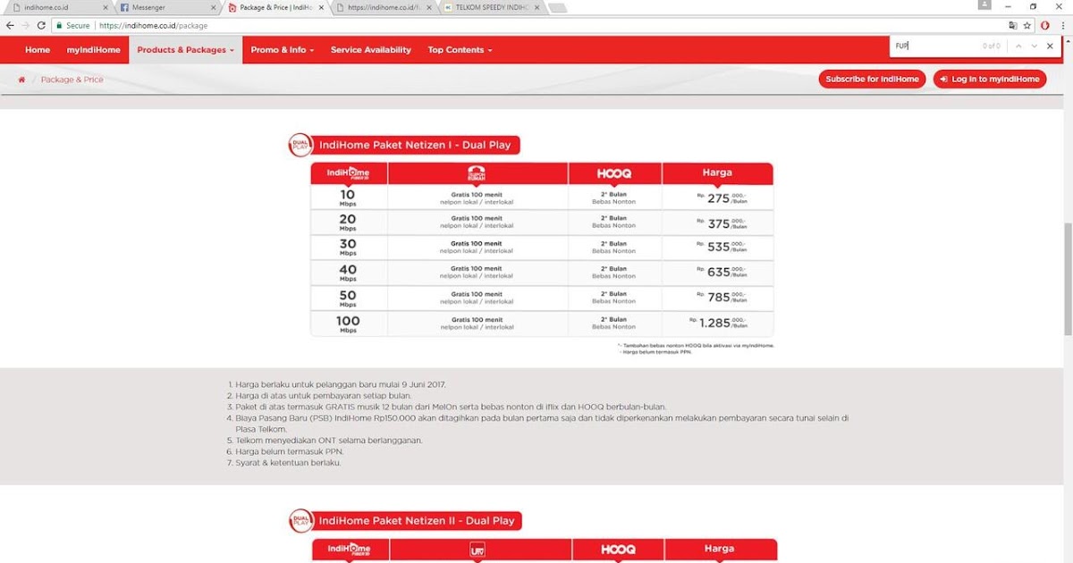
Task: Expand the Promo & Info dropdown
Action: pos(283,50)
